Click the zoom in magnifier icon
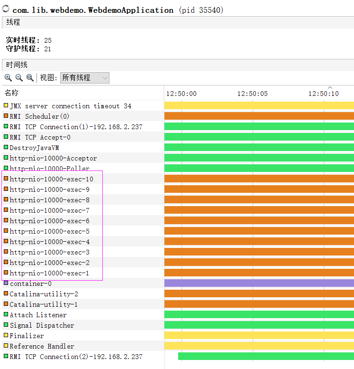 (x=8, y=77)
